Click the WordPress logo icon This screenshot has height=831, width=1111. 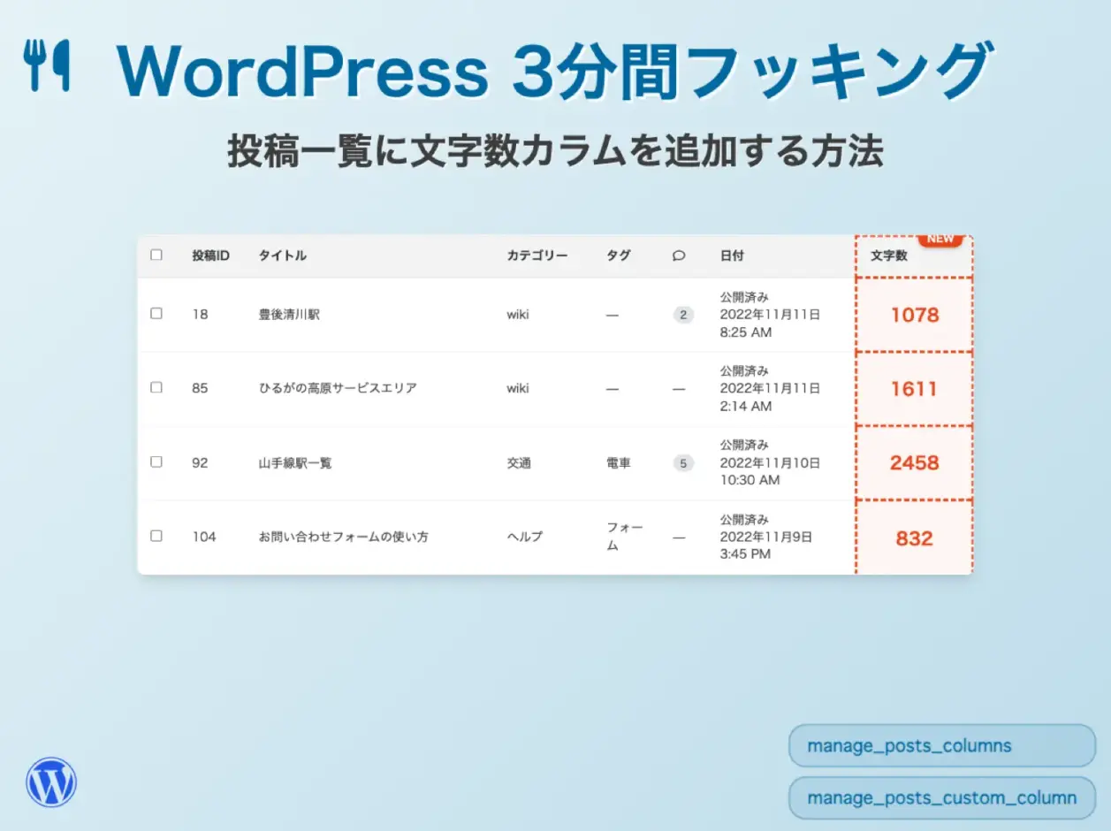point(51,782)
